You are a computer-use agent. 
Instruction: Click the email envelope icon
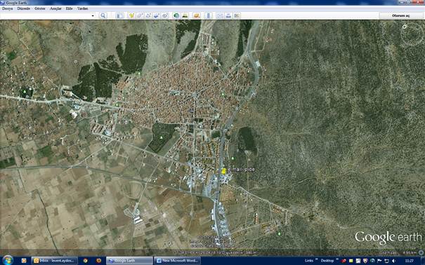tap(220, 15)
